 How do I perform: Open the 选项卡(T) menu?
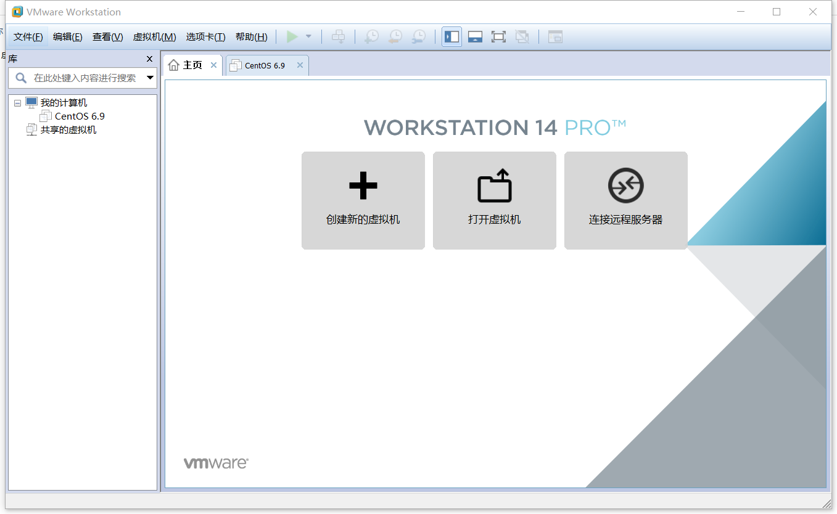click(x=206, y=37)
